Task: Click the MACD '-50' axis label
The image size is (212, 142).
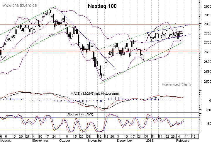Action: point(208,110)
